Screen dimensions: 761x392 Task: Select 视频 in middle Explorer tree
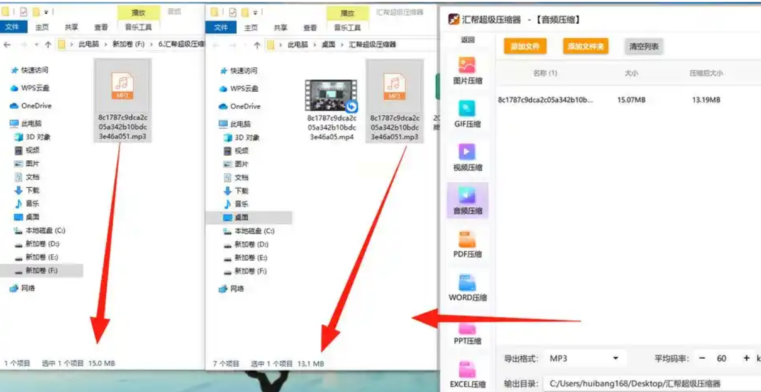pyautogui.click(x=236, y=151)
